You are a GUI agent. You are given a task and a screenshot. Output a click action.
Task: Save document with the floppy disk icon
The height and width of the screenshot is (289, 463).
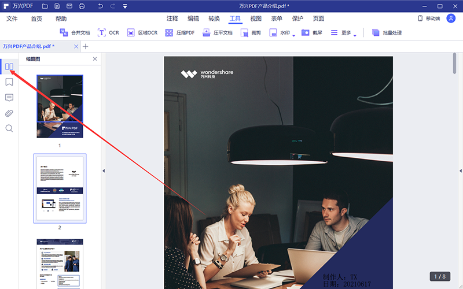click(x=57, y=6)
